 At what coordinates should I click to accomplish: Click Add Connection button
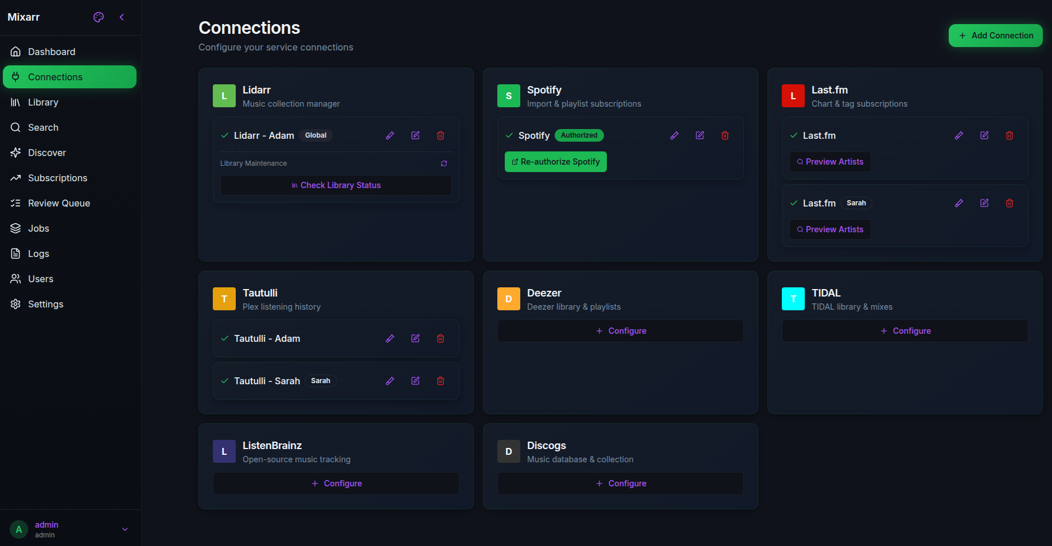[x=995, y=36]
